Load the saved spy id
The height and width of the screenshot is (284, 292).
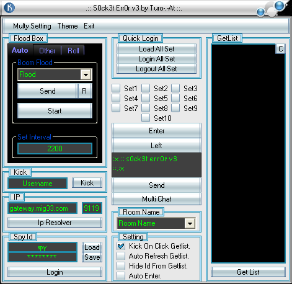[x=92, y=247]
